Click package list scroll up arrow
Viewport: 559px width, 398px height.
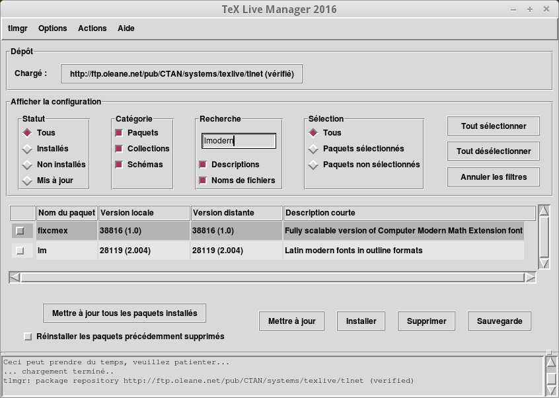pyautogui.click(x=544, y=211)
